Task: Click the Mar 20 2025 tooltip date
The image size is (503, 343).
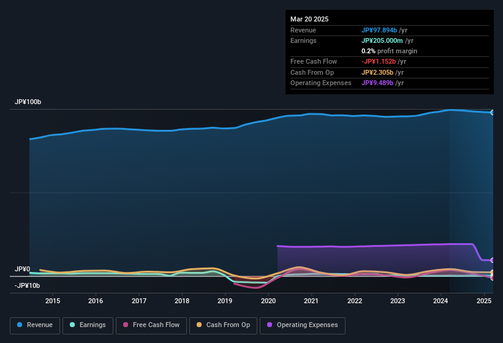Action: tap(309, 19)
